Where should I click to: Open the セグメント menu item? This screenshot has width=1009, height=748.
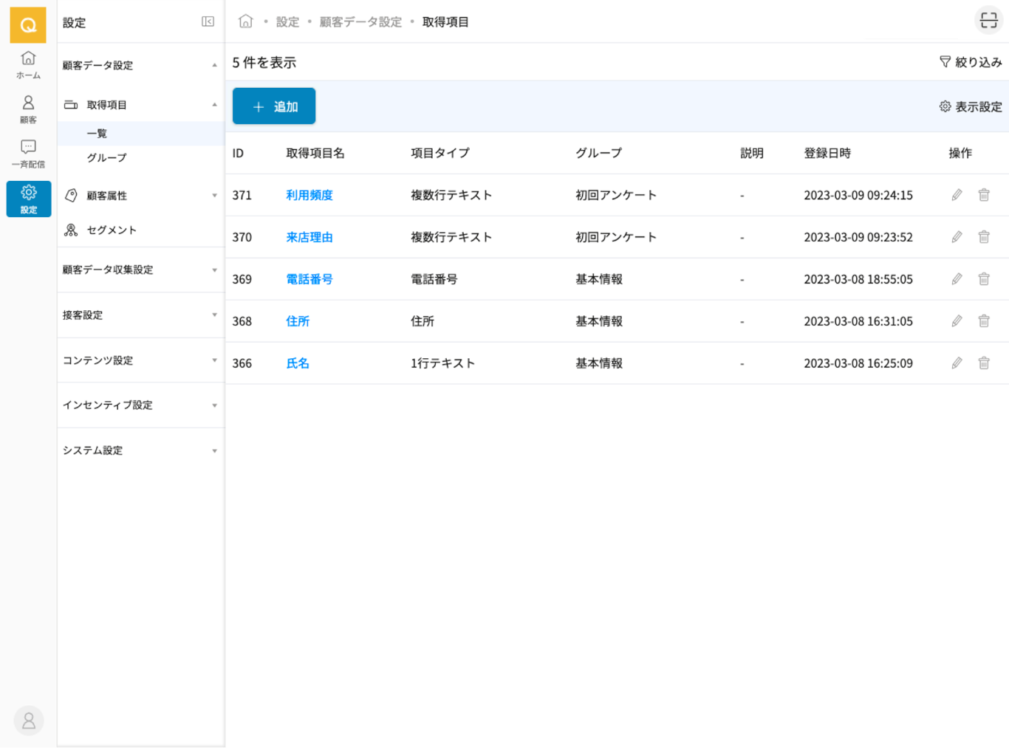[112, 230]
